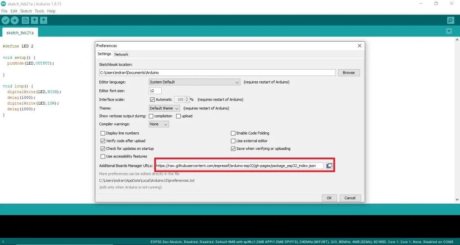This screenshot has width=460, height=245.
Task: Confirm preferences with OK button
Action: 329,198
